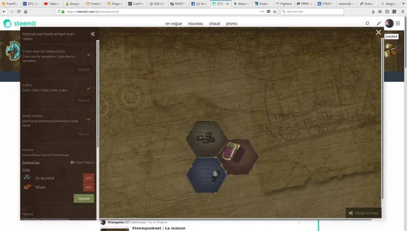Click the browser Back button
The image size is (407, 231).
click(4, 12)
